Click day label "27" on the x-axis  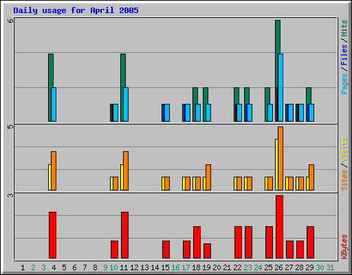click(x=289, y=267)
